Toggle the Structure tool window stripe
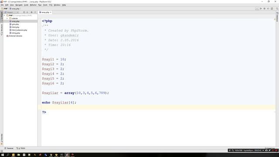This screenshot has width=279, height=157. pyautogui.click(x=2, y=30)
